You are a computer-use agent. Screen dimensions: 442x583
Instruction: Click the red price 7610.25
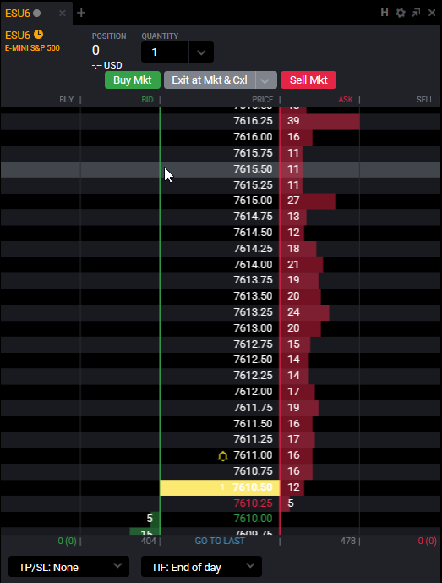coord(253,503)
